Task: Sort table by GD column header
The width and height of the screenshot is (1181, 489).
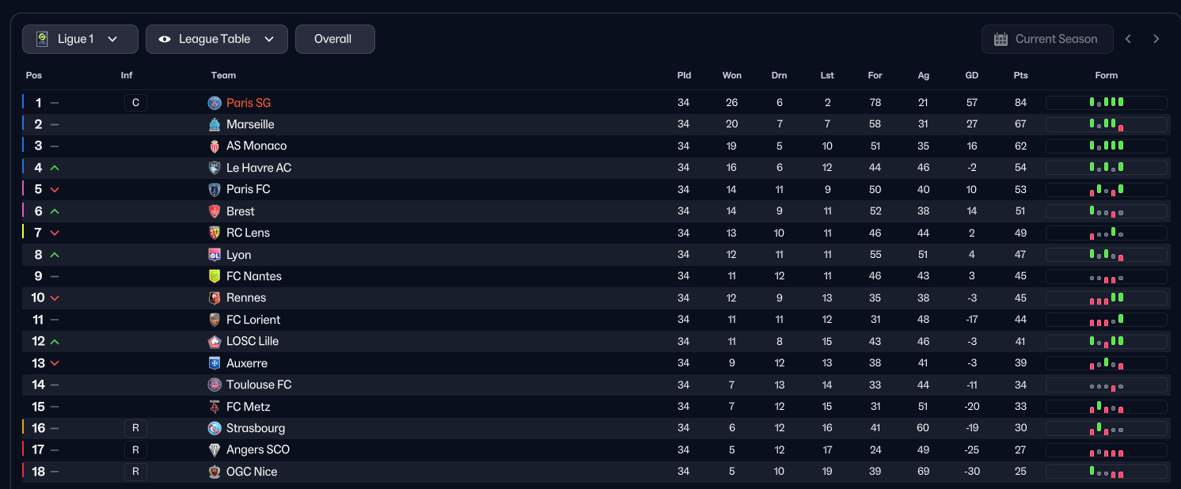Action: tap(971, 75)
